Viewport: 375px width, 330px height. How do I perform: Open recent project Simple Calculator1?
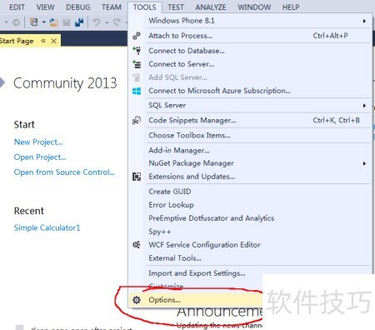(47, 227)
